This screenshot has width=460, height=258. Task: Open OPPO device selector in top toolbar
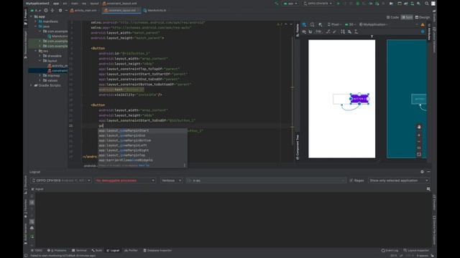pyautogui.click(x=318, y=4)
